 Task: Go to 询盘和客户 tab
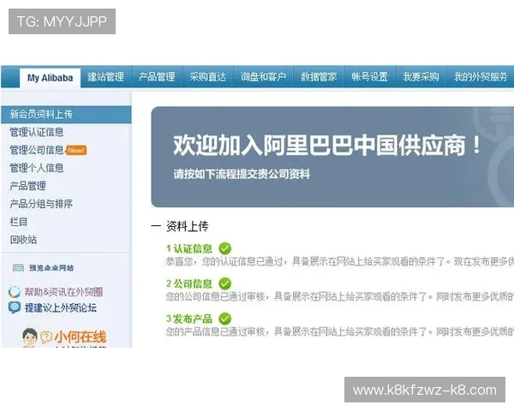(x=263, y=77)
